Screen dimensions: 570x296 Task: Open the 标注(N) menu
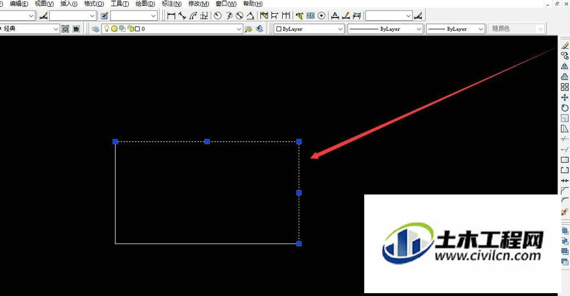tap(172, 3)
